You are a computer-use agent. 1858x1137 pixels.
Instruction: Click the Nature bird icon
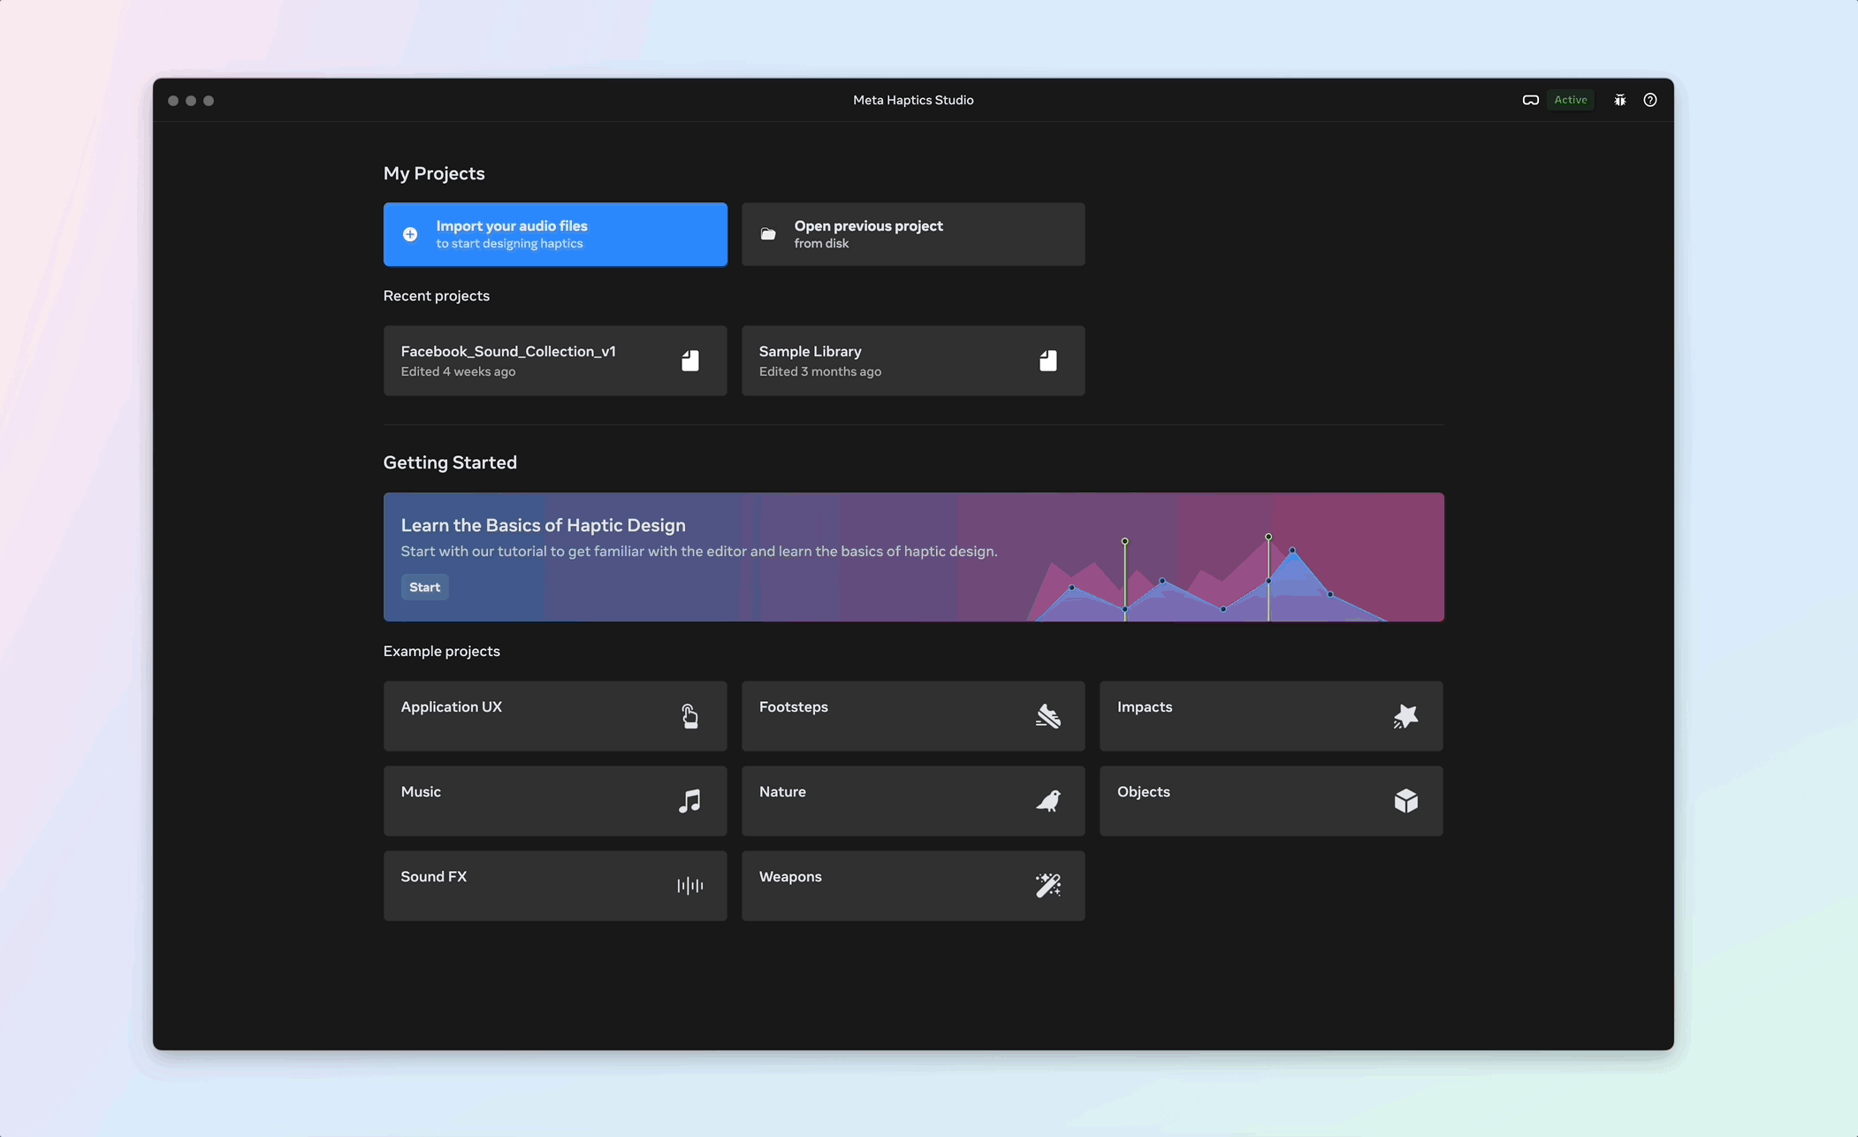1047,800
